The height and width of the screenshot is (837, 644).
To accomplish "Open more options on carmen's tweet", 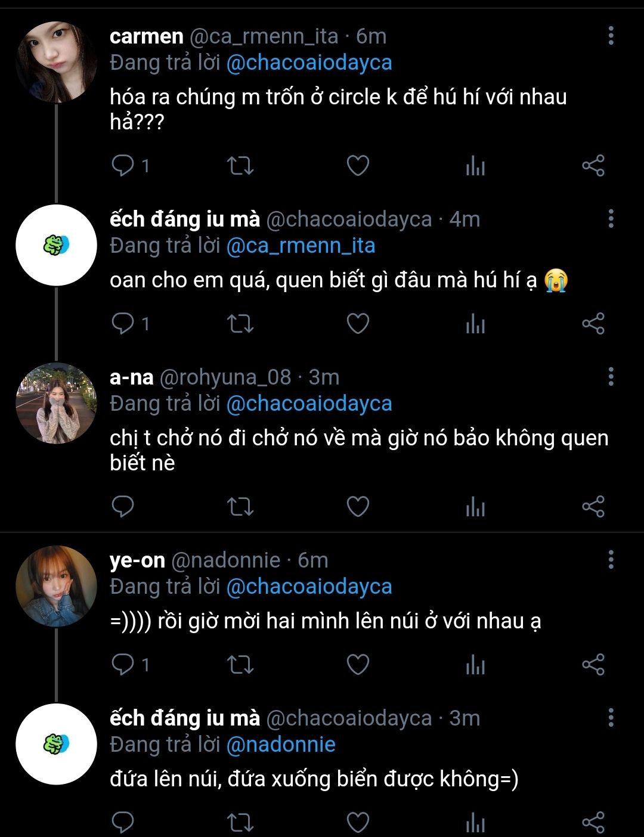I will click(x=611, y=36).
